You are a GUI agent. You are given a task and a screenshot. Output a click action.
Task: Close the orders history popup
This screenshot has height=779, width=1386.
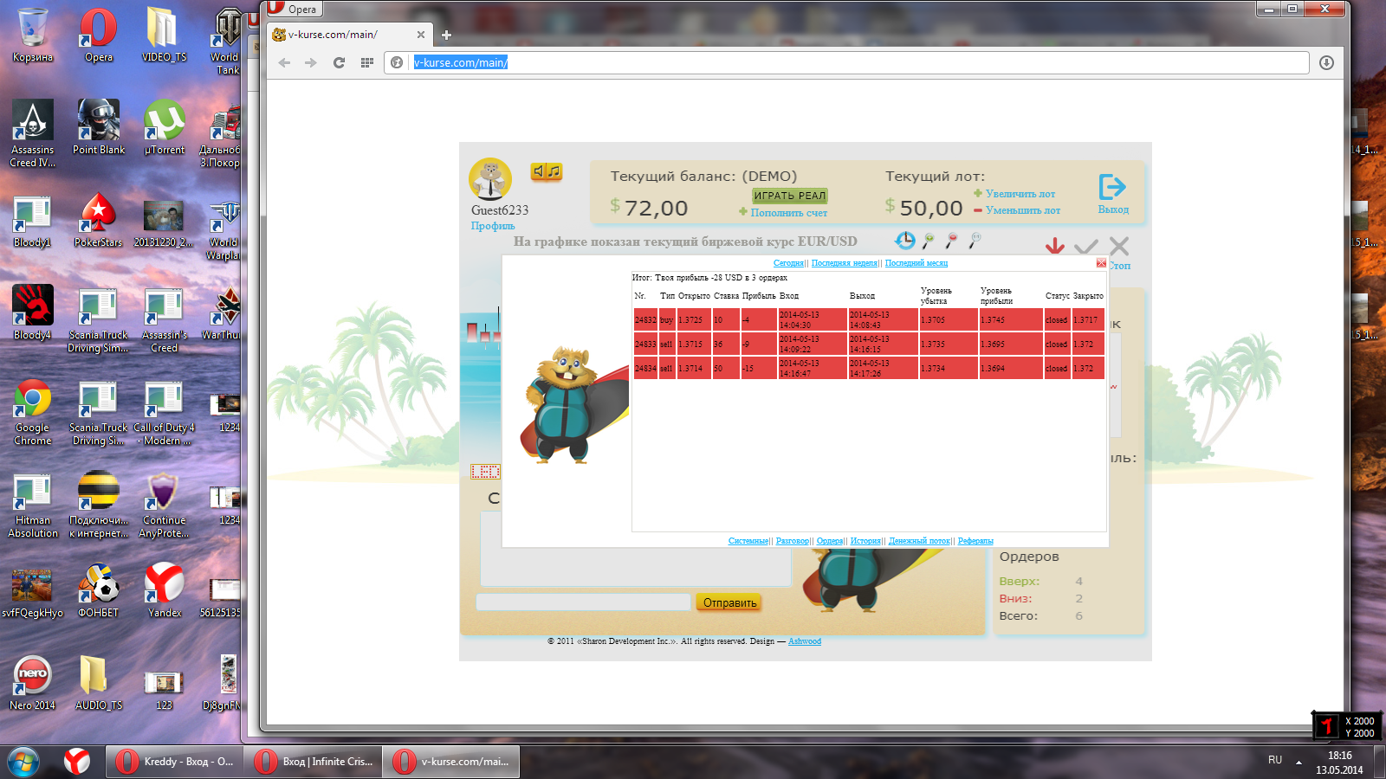coord(1101,263)
